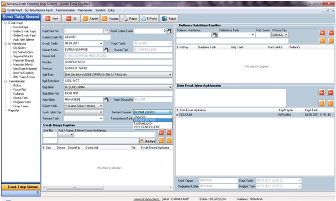Open the Hatırlatma Tarih dropdown
336x201 pixels.
[x=253, y=35]
